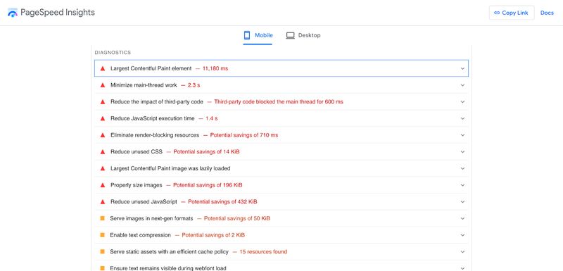Expand Minimize main-thread work chevron
The height and width of the screenshot is (271, 563).
tap(462, 85)
